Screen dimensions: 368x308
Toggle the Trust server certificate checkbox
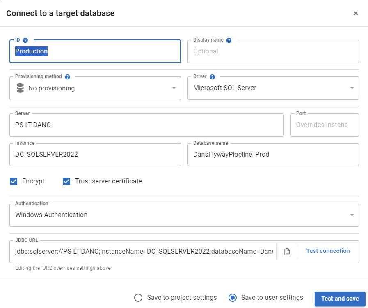click(66, 181)
